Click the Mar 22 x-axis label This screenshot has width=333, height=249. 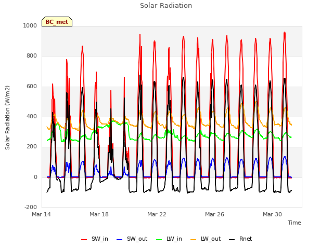(x=157, y=214)
